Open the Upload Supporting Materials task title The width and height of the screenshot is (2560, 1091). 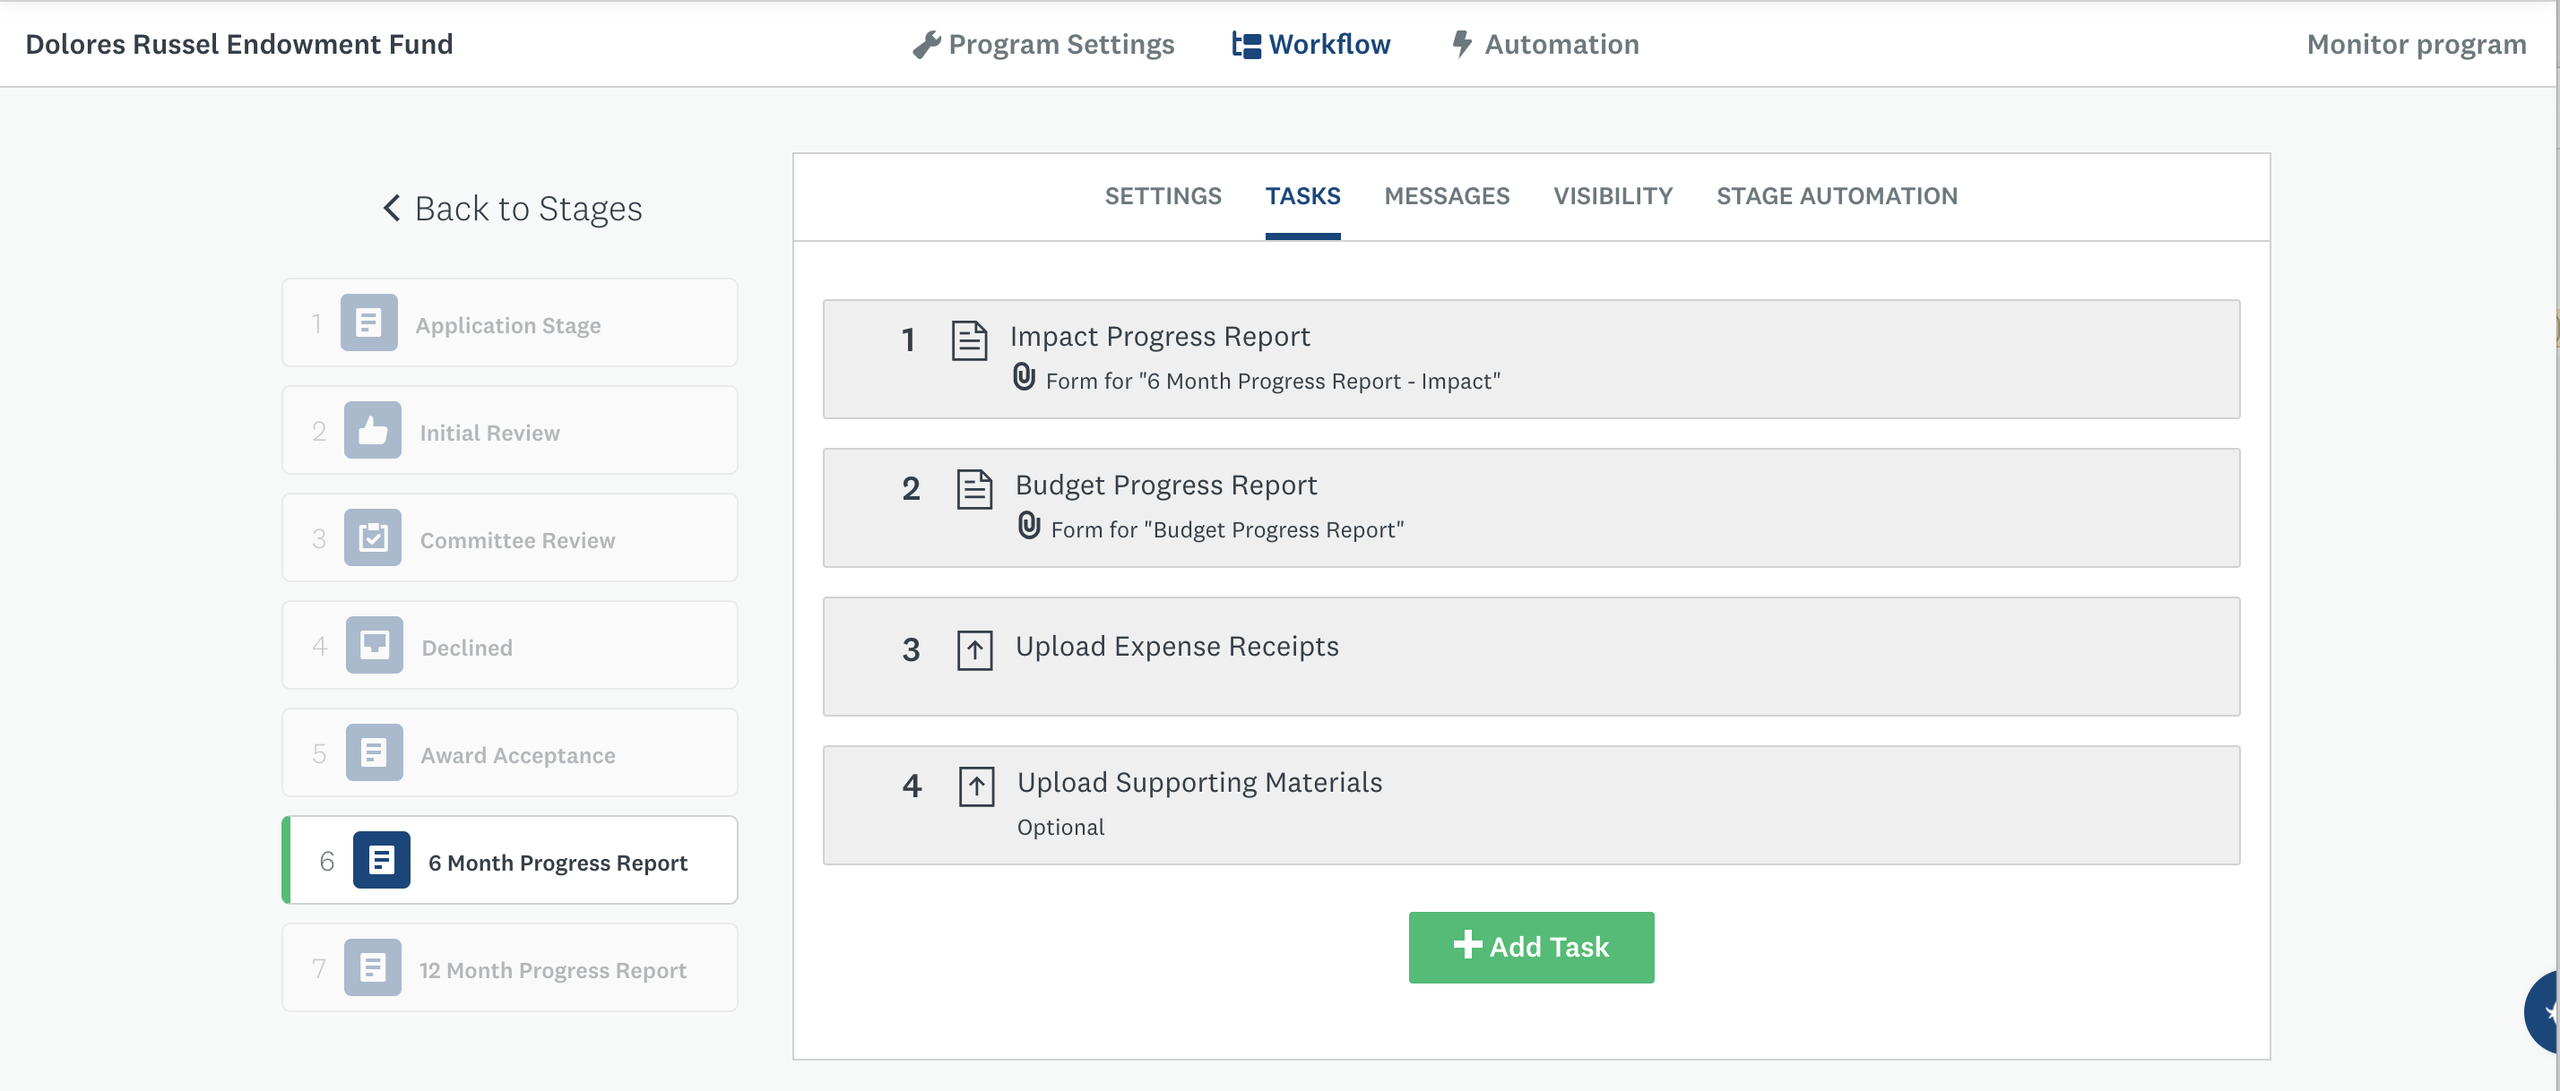point(1199,783)
